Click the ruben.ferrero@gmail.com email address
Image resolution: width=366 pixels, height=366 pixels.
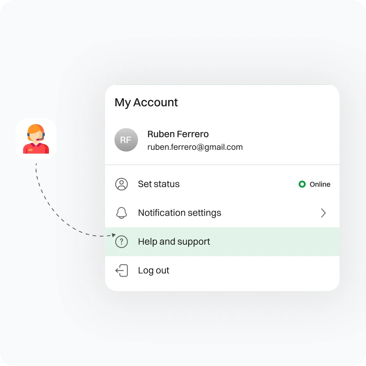pos(195,147)
